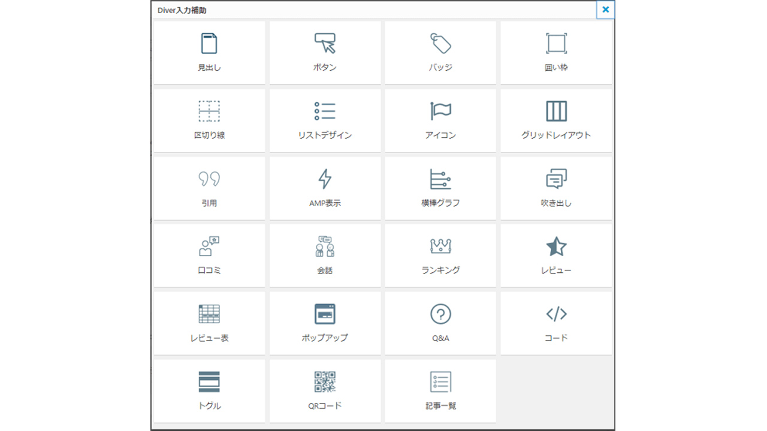Image resolution: width=767 pixels, height=431 pixels.
Task: Insert a ランキング crown ranking
Action: (x=440, y=247)
